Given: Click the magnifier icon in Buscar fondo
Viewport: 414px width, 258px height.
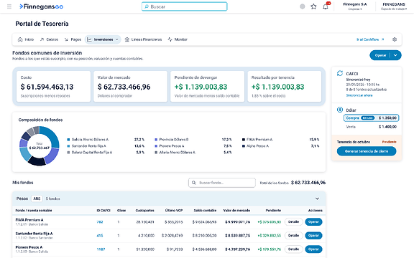Looking at the screenshot, I should [x=194, y=183].
